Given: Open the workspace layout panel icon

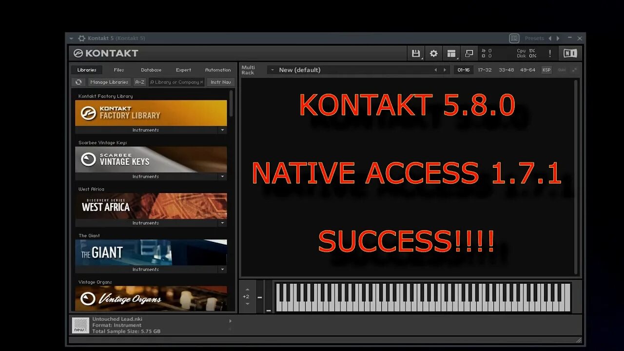Looking at the screenshot, I should click(x=451, y=54).
